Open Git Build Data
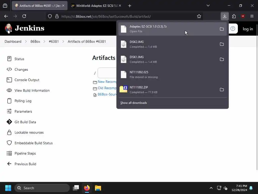The height and width of the screenshot is (194, 258). click(21, 122)
